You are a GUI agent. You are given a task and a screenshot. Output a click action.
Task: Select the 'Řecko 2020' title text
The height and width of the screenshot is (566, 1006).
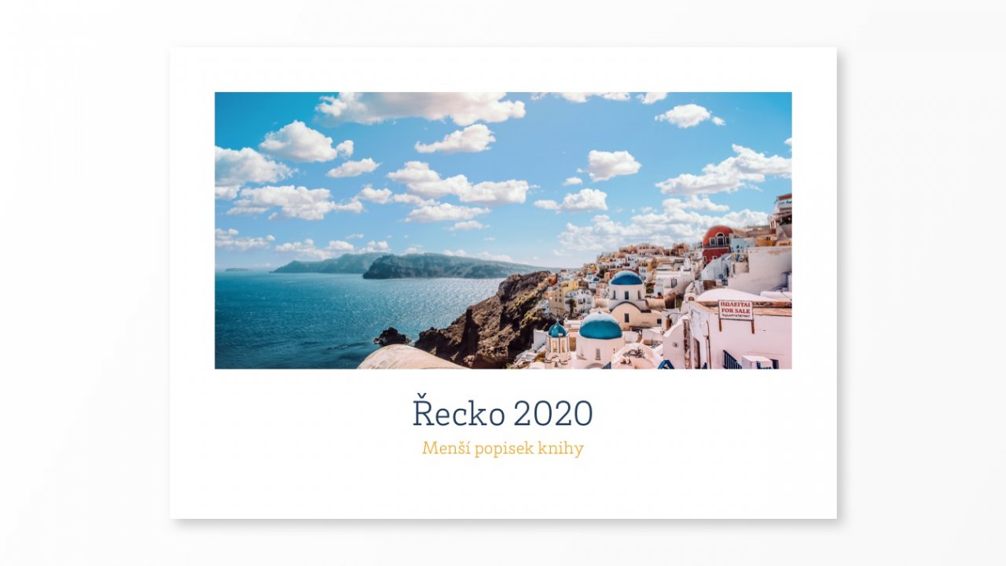[503, 413]
